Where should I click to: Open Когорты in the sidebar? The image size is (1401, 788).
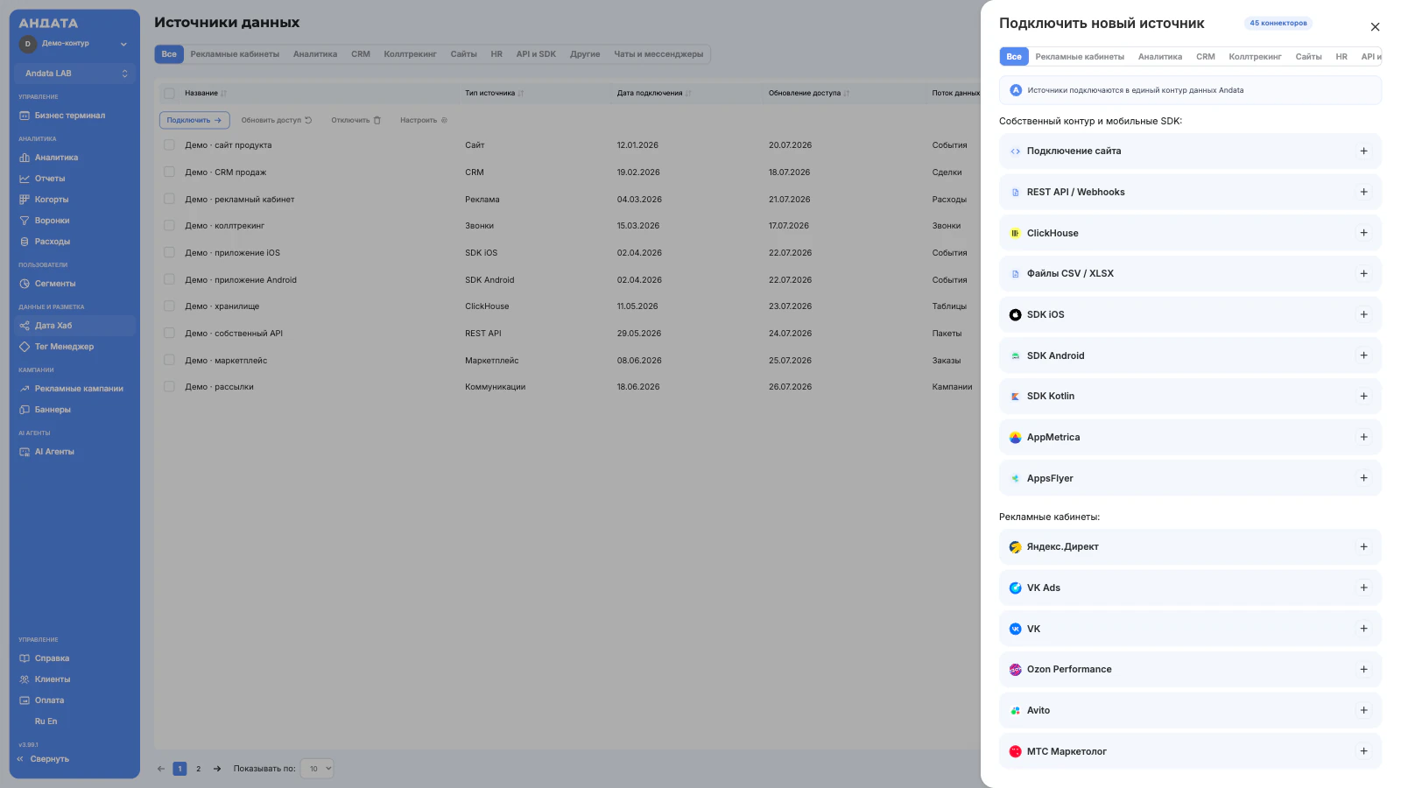74,200
